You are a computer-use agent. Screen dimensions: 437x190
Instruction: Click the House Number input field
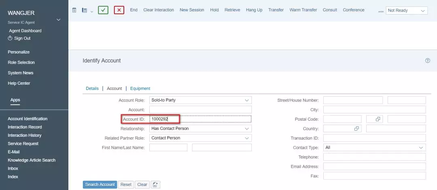407,100
